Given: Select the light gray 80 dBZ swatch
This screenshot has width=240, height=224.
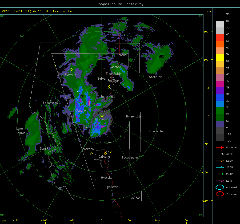Looking at the screenshot, I should (220, 24).
